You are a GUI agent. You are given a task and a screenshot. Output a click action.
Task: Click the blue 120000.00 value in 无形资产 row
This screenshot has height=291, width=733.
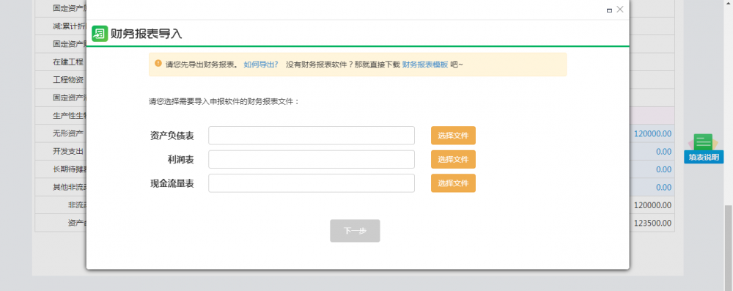652,134
